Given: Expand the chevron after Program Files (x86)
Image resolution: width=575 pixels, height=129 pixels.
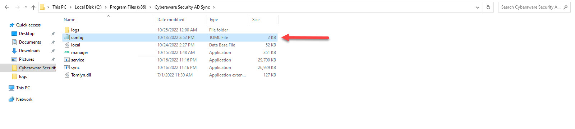Looking at the screenshot, I should pyautogui.click(x=150, y=7).
